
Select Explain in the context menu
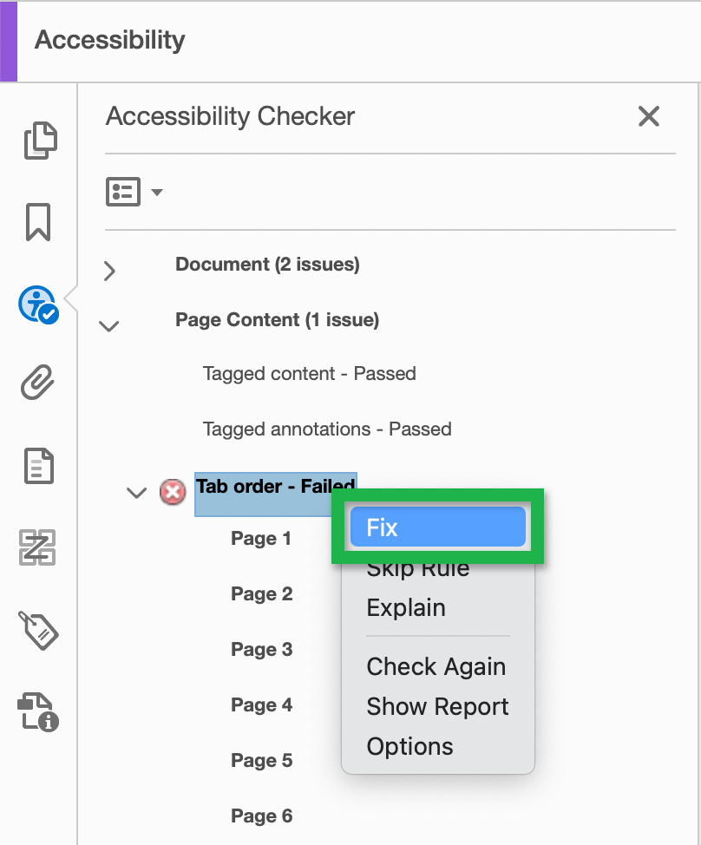click(x=406, y=607)
